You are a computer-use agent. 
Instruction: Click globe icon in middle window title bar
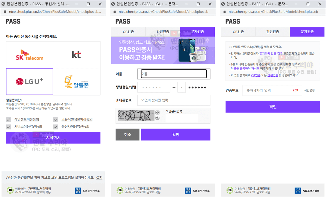(113, 4)
